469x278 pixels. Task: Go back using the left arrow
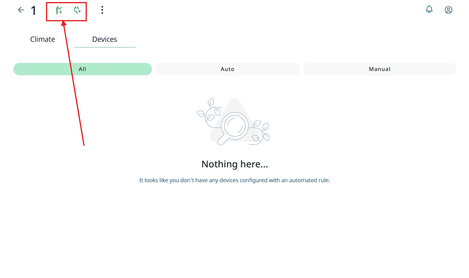(x=21, y=10)
